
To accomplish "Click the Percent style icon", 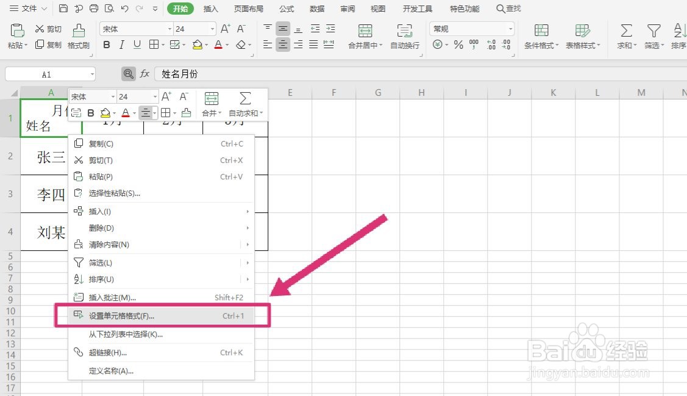I will pyautogui.click(x=458, y=44).
